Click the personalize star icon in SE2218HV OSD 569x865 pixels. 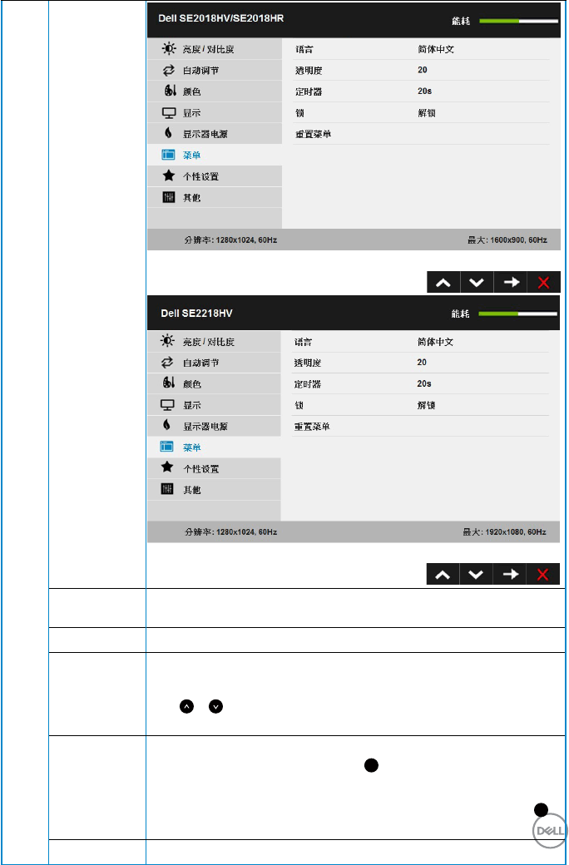tap(167, 467)
